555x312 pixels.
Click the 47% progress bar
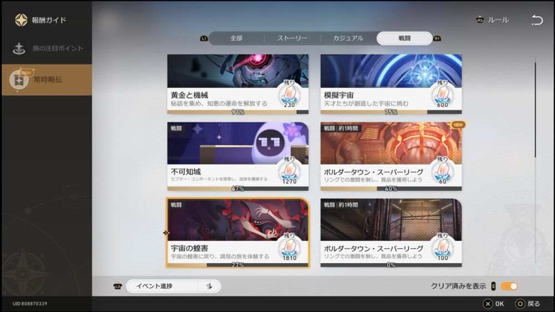pyautogui.click(x=238, y=188)
